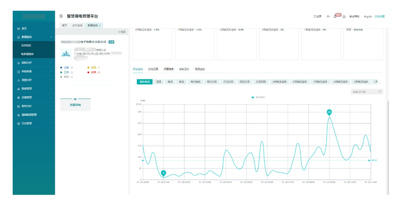This screenshot has width=402, height=207.
Task: Select the A相电流谐波 parameter chip
Action: coord(341,82)
